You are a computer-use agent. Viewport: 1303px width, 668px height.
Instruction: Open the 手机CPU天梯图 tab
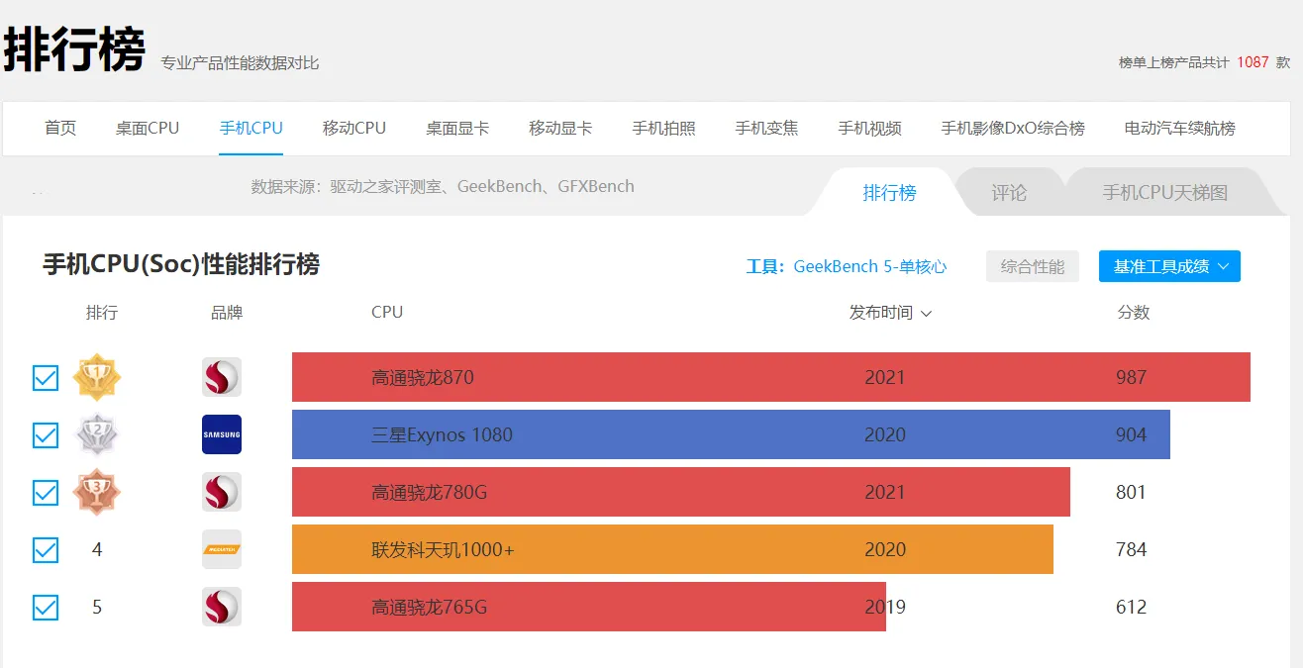pyautogui.click(x=1165, y=192)
